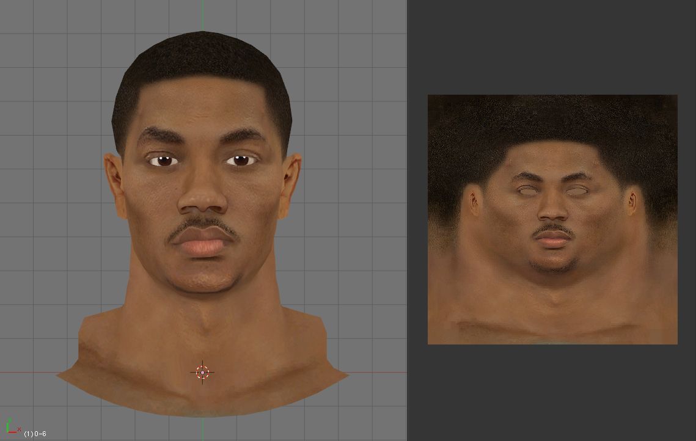Viewport: 696px width, 441px height.
Task: Click the 3D model's eye on the left
Action: (x=164, y=161)
